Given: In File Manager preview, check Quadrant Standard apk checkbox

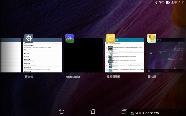Looking at the screenshot, I should [107, 53].
